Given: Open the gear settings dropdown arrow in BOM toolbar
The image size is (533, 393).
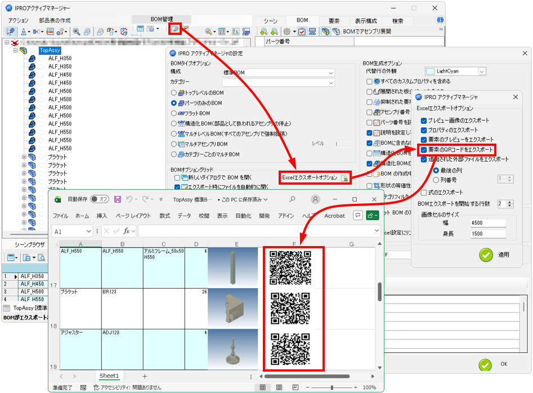Looking at the screenshot, I should point(294,32).
